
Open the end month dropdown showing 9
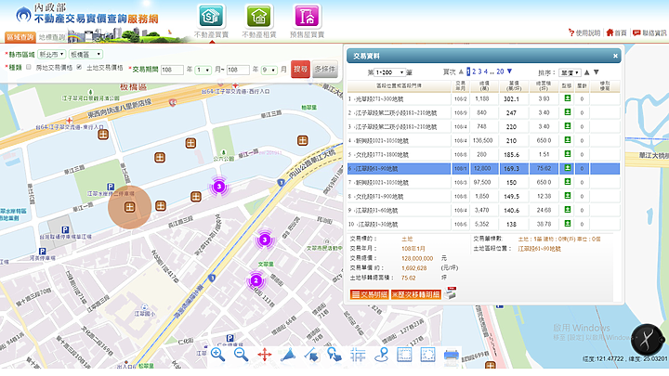tap(269, 70)
